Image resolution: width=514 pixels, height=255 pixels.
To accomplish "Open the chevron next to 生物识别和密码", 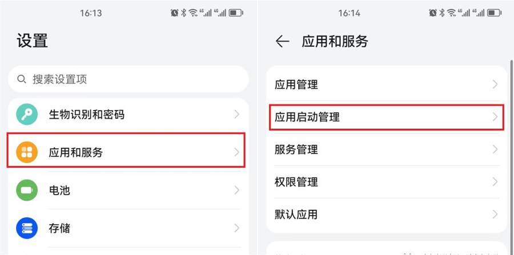I will coord(236,115).
